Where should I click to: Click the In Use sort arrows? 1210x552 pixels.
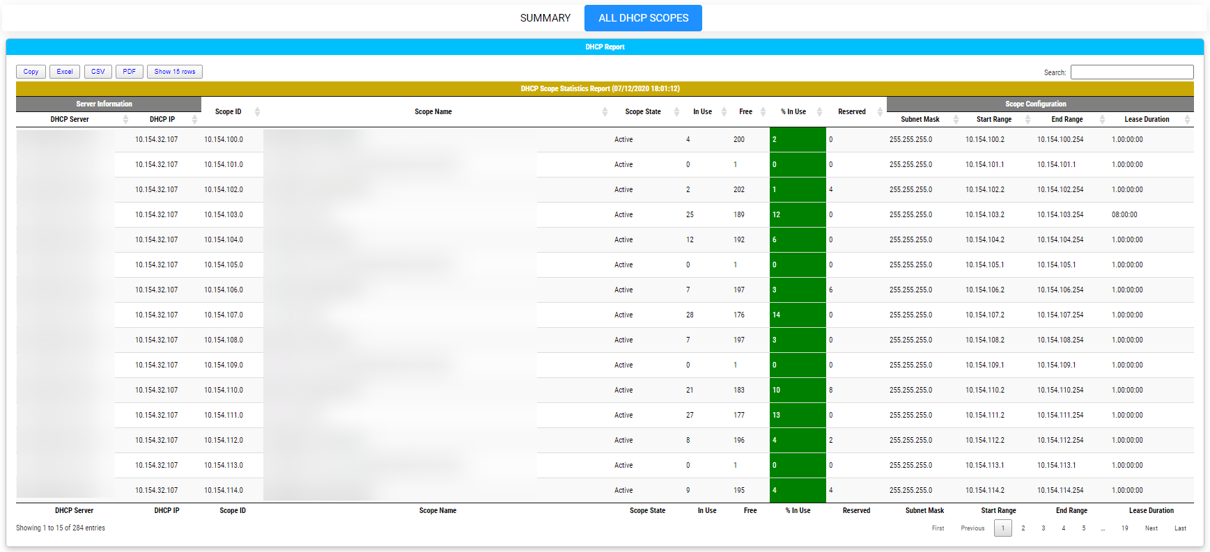point(724,112)
